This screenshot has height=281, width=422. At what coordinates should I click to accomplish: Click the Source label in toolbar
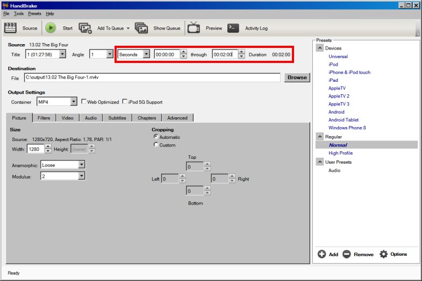pos(30,29)
